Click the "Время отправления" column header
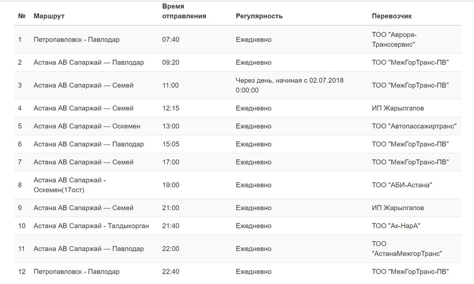This screenshot has width=474, height=284. 184,11
